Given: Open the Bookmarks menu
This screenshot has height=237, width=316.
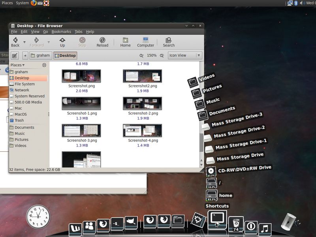Looking at the screenshot, I should pos(61,32).
